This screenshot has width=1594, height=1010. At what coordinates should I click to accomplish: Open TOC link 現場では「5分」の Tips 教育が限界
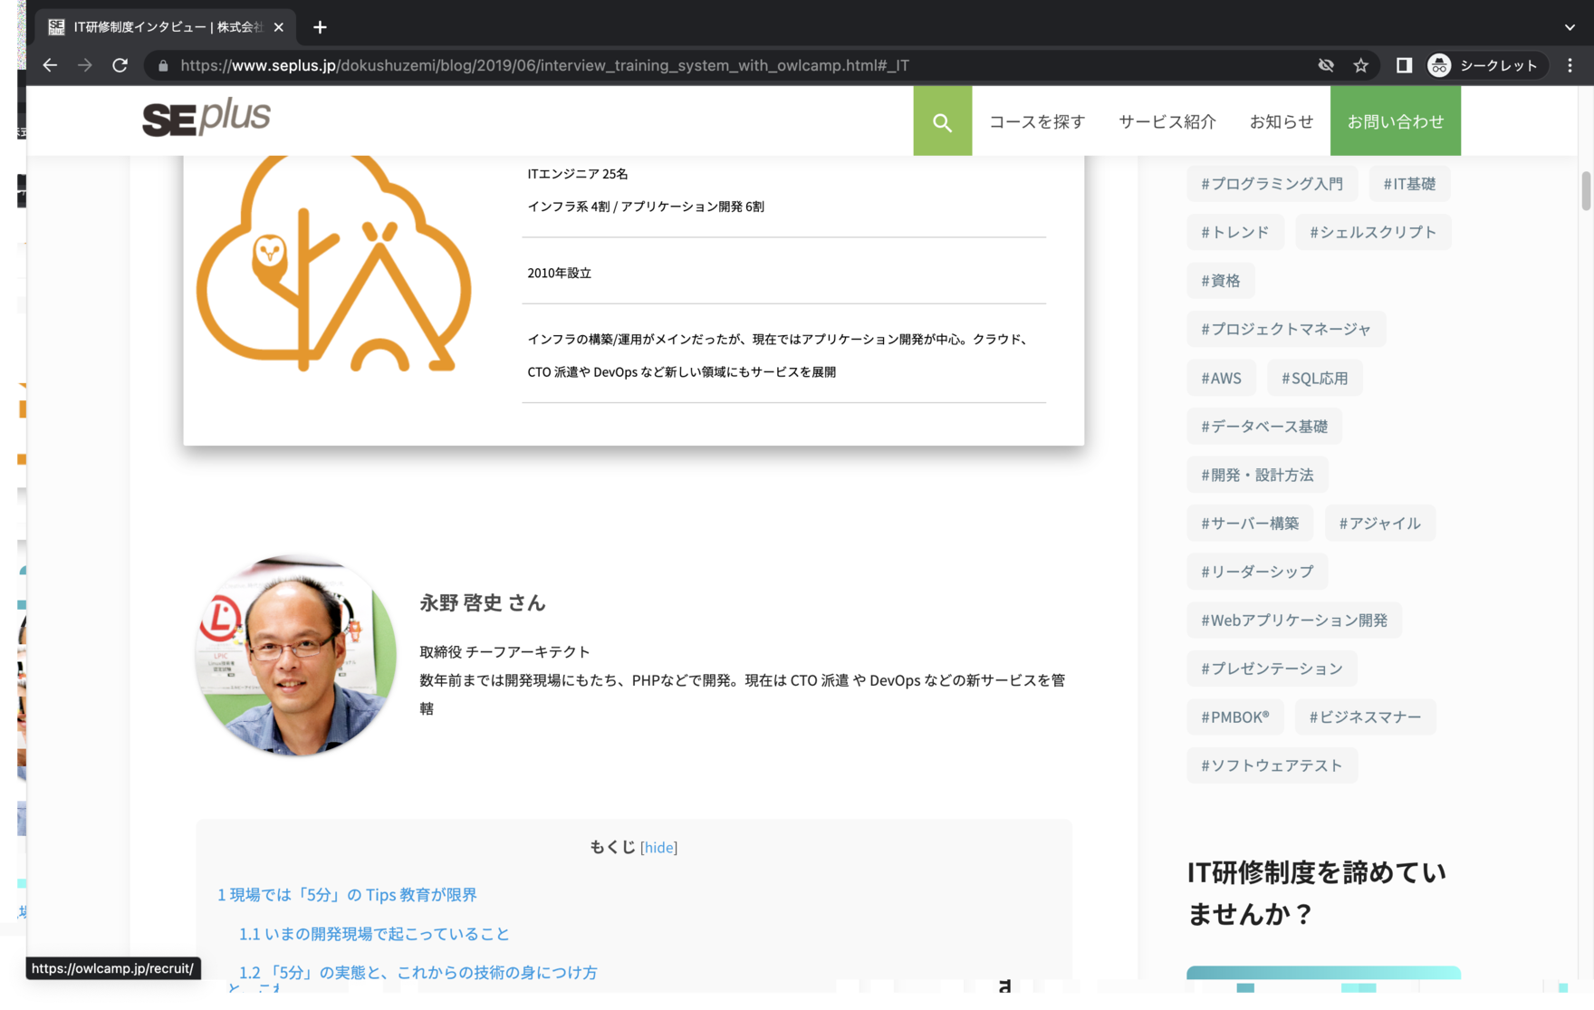click(347, 895)
